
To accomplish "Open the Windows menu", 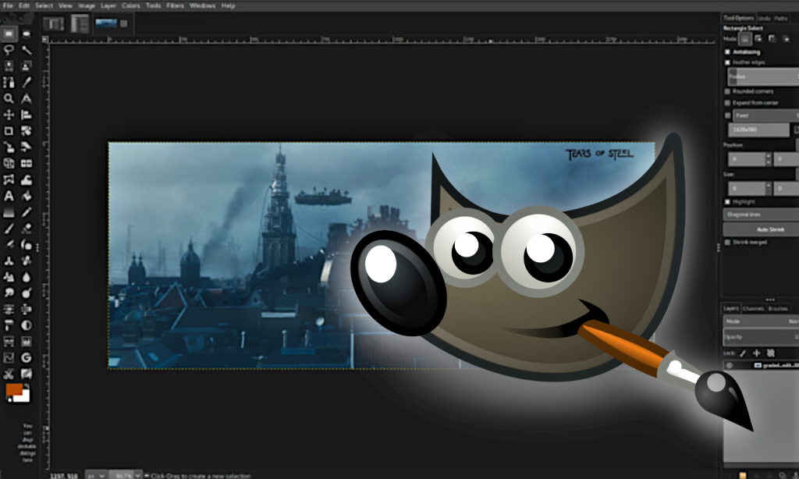I will [x=202, y=5].
